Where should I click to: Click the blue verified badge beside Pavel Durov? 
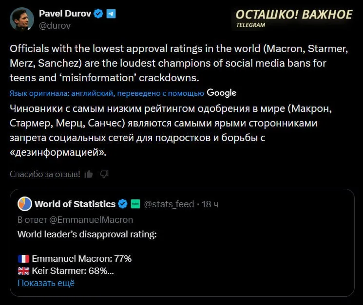[x=98, y=14]
